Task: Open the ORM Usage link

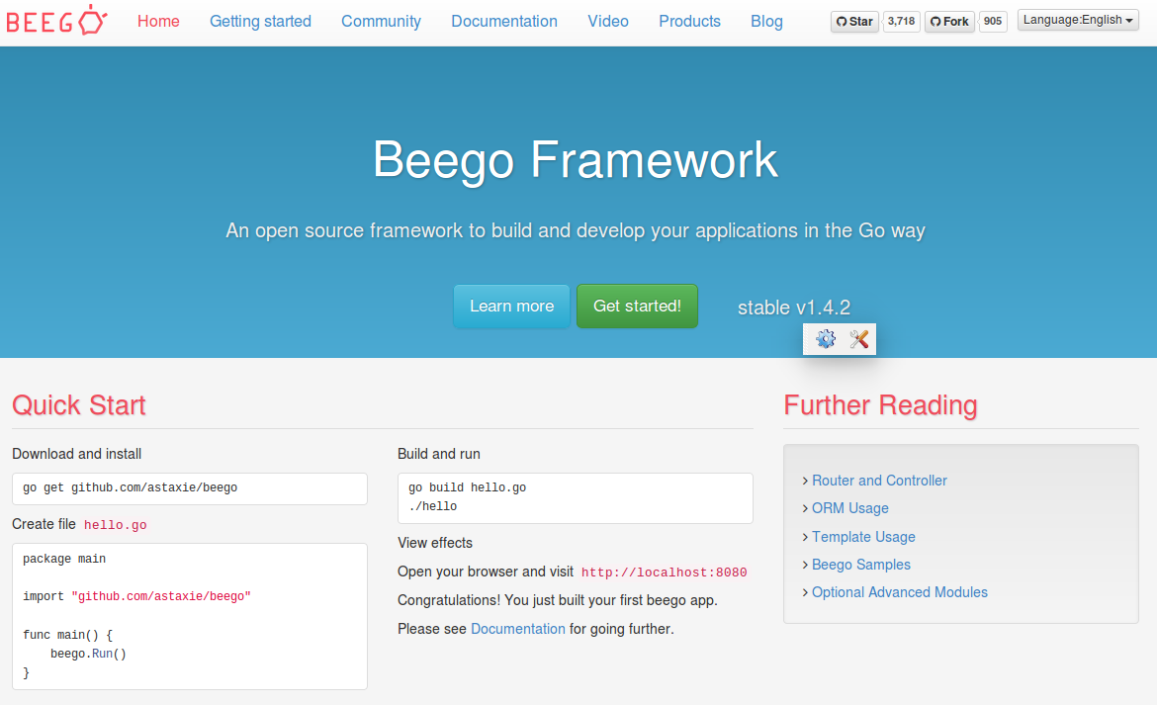Action: 850,508
